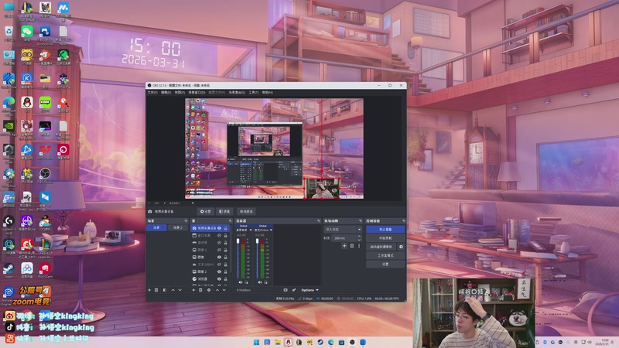This screenshot has width=619, height=348.
Task: Open the QQ penguin desktop icon
Action: 27,104
